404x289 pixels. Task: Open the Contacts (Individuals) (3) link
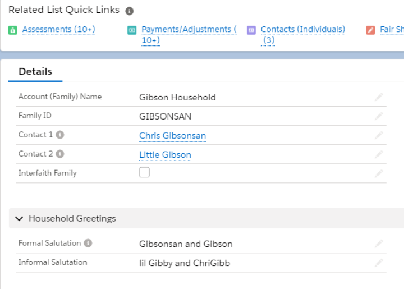[x=303, y=35]
